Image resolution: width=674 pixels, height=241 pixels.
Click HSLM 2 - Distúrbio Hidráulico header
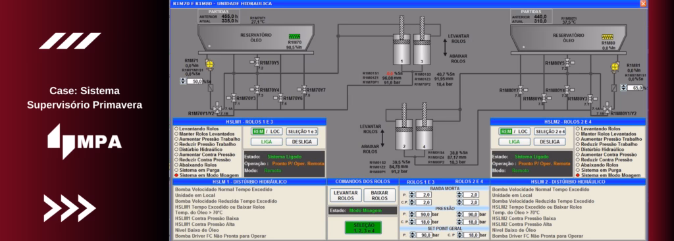[x=568, y=182]
